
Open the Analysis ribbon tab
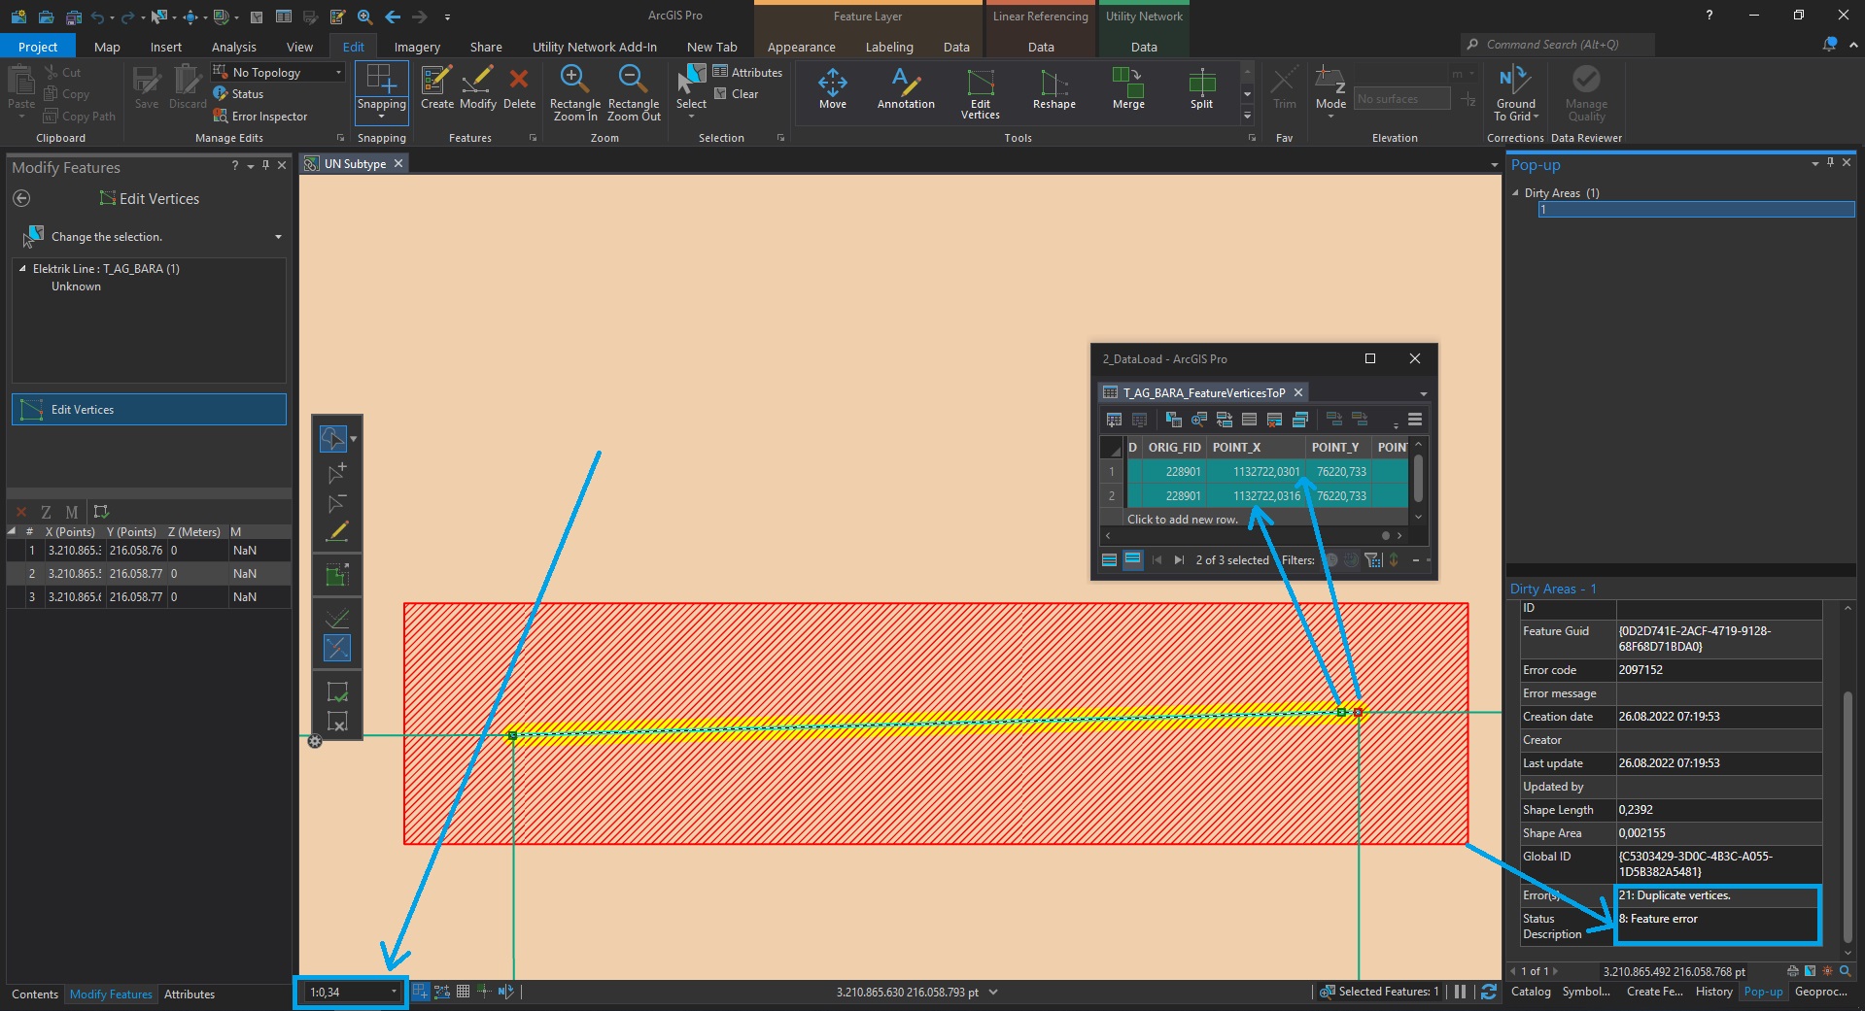coord(234,47)
